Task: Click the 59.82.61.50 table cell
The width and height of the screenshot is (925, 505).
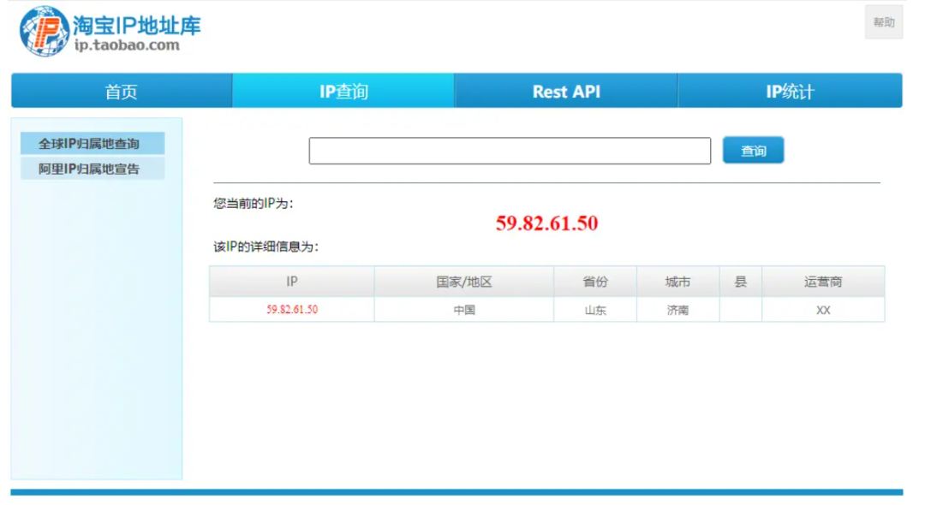Action: tap(292, 309)
